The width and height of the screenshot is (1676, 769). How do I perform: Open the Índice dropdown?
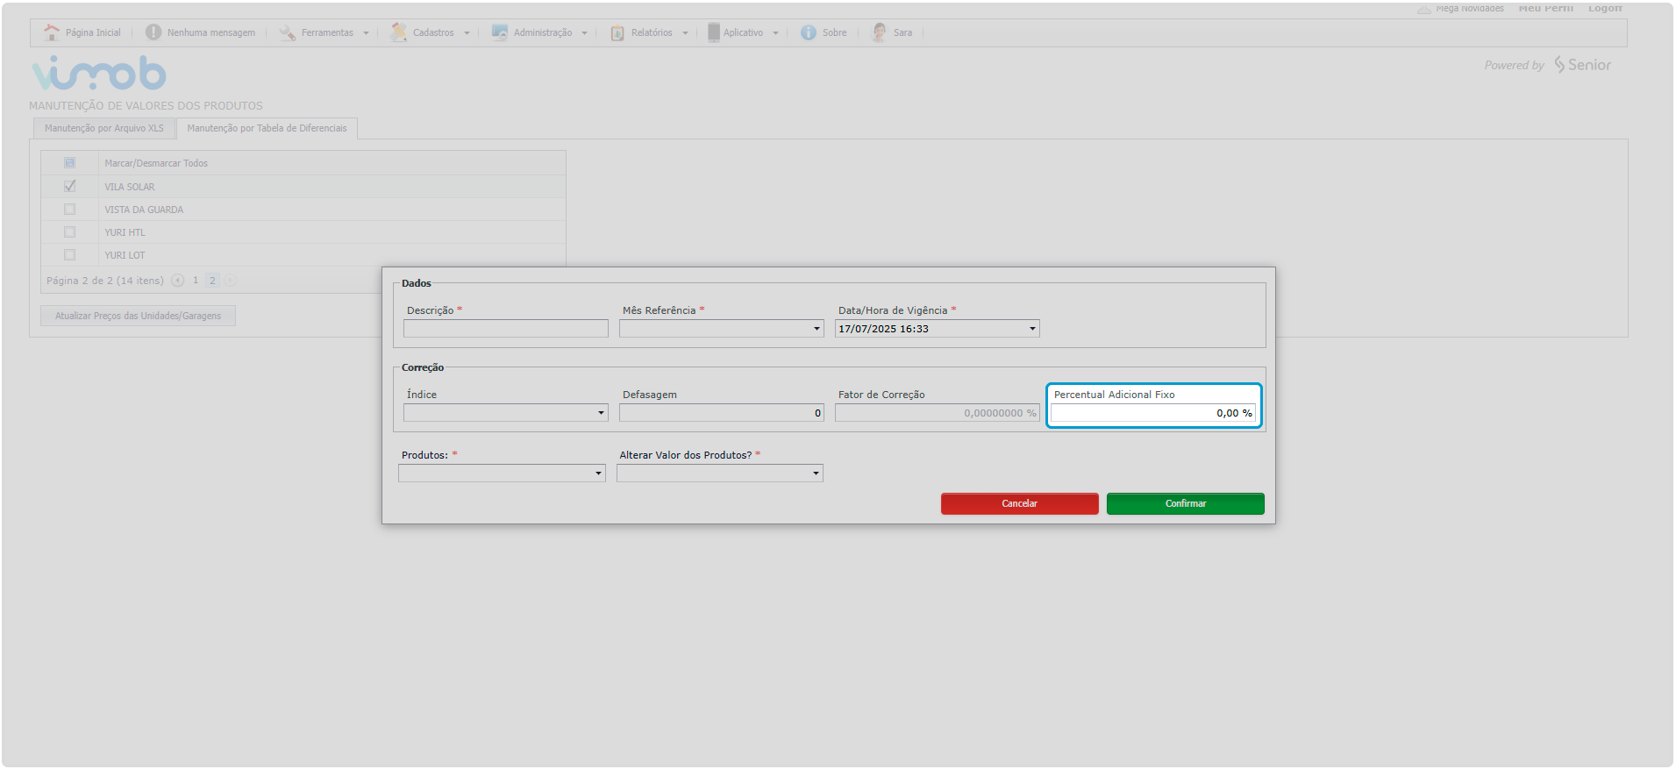point(601,413)
